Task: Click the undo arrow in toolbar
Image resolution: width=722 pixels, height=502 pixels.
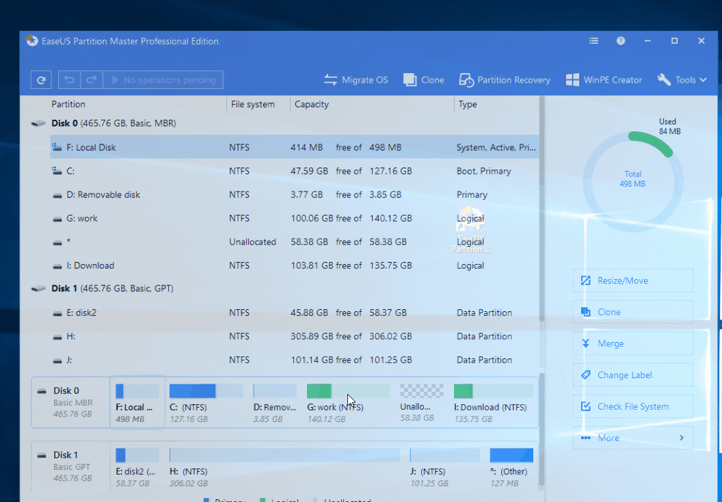Action: [x=69, y=80]
